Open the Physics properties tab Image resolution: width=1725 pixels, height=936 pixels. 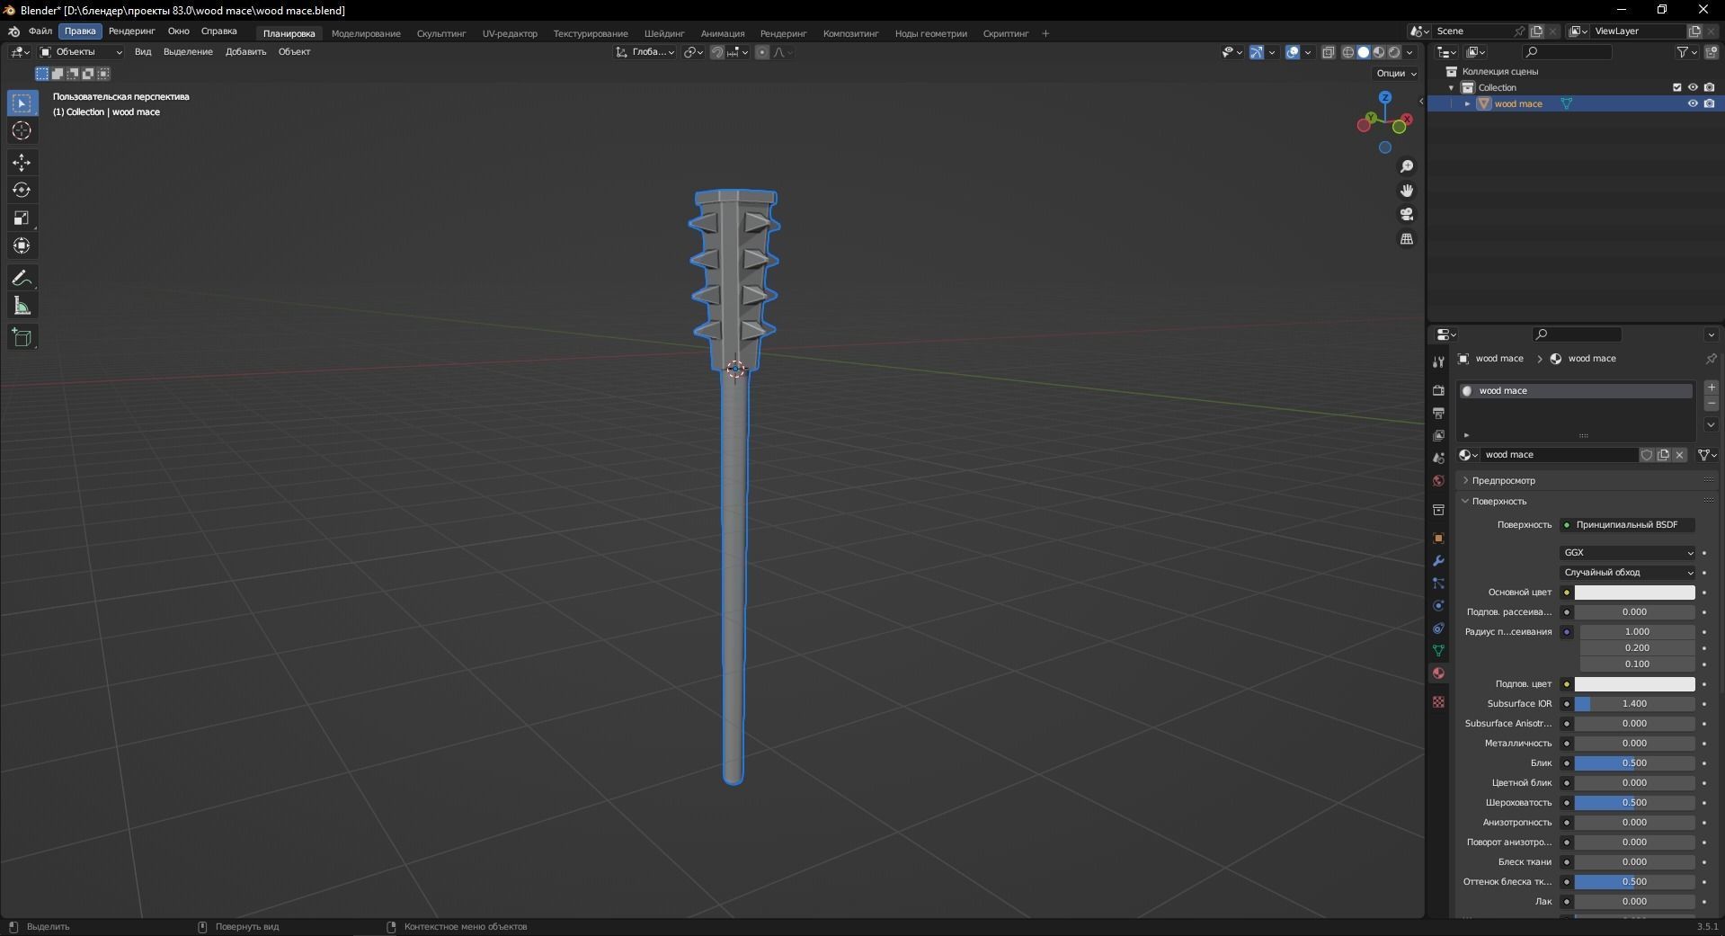1438,605
